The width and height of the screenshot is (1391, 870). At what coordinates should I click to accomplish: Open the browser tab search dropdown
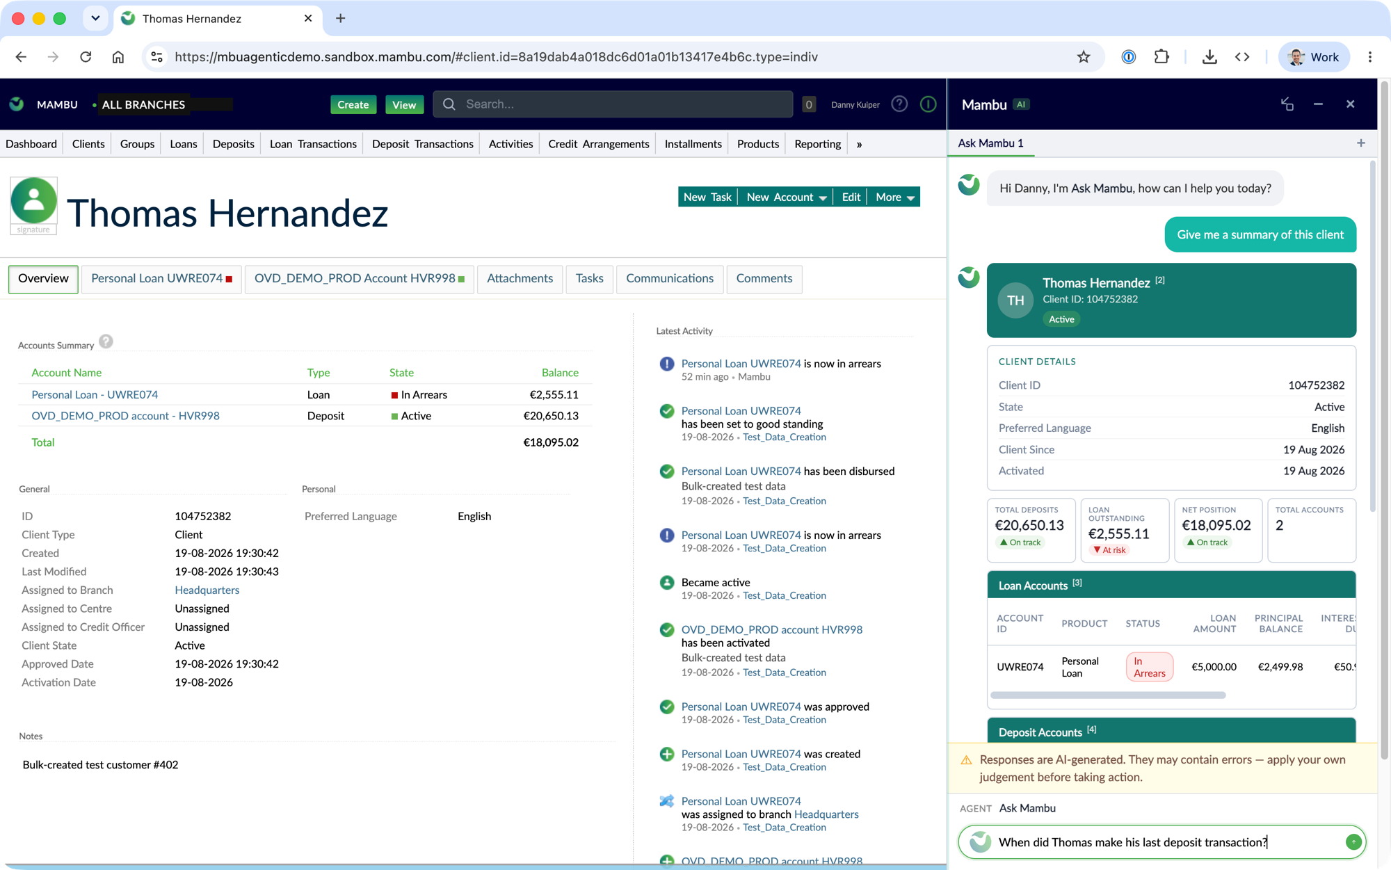click(x=95, y=19)
